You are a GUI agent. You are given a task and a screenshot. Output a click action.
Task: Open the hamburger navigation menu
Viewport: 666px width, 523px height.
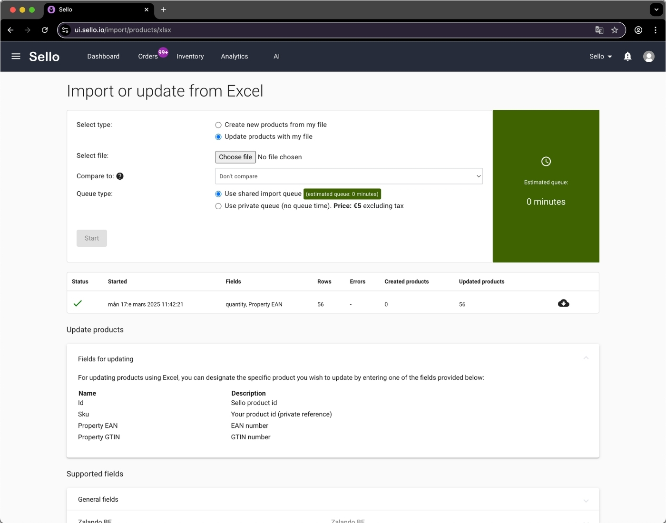[16, 56]
